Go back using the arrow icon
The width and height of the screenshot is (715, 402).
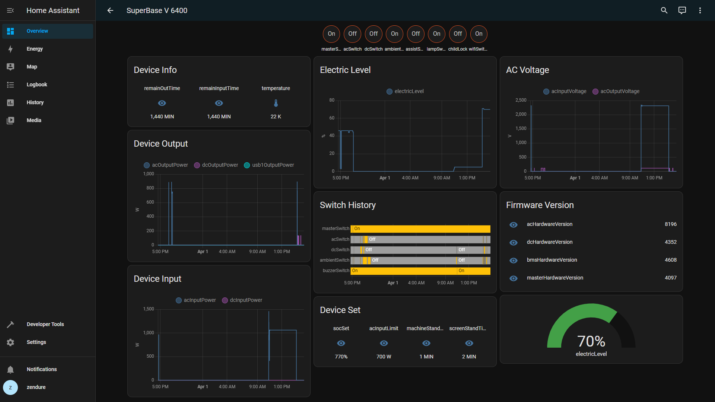[110, 10]
